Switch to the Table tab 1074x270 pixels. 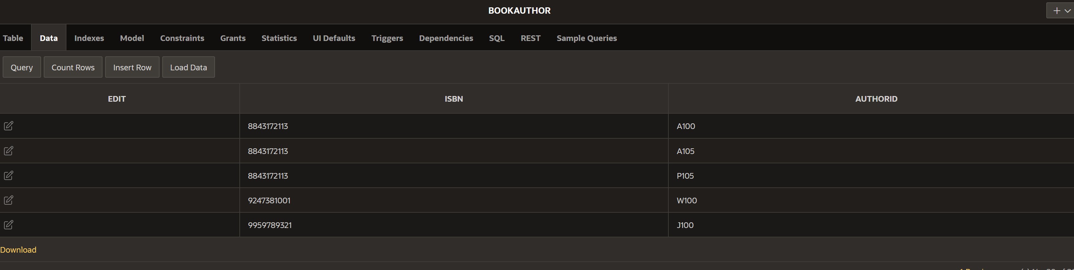(x=13, y=38)
